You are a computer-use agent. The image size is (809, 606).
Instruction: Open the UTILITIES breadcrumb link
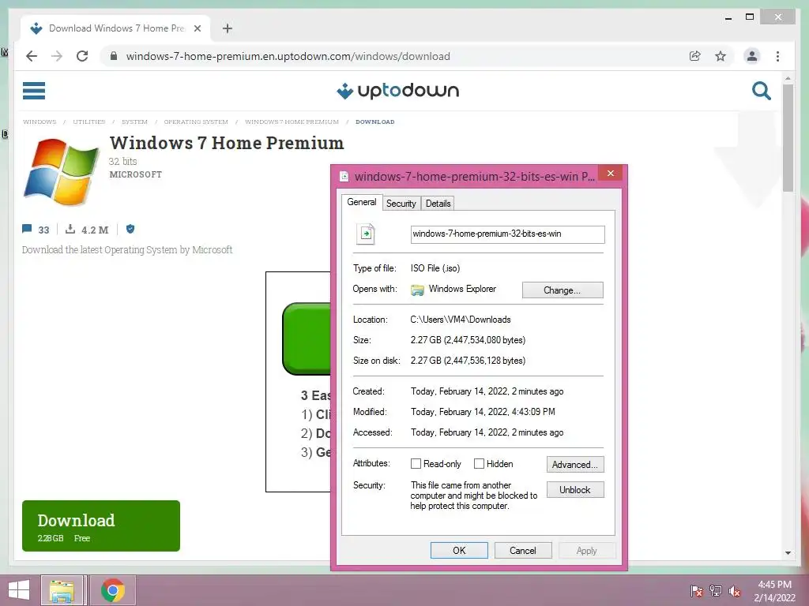point(88,122)
